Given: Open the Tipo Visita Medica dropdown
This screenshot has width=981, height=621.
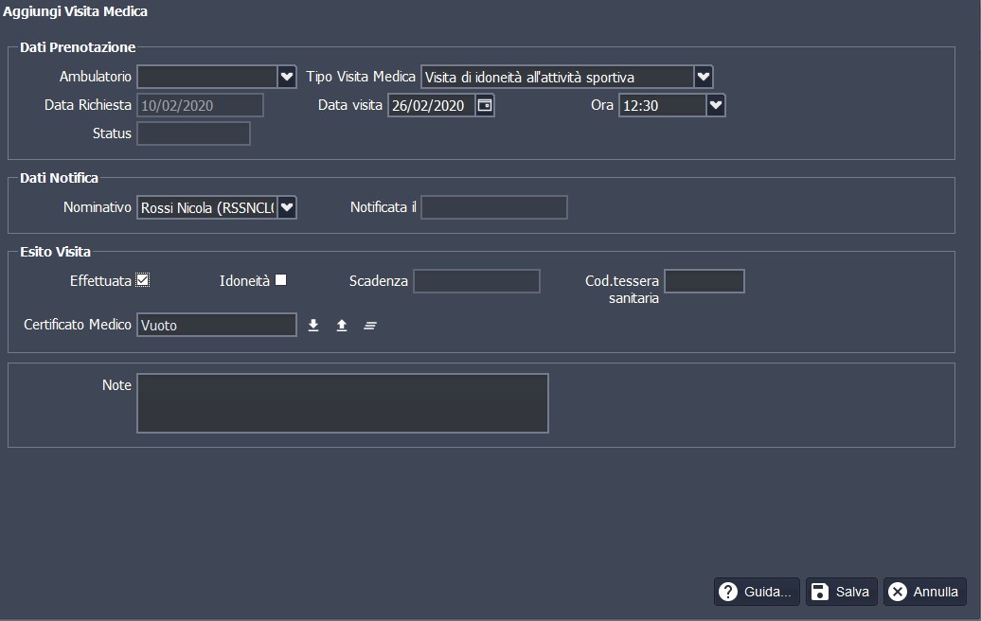Looking at the screenshot, I should [x=703, y=77].
